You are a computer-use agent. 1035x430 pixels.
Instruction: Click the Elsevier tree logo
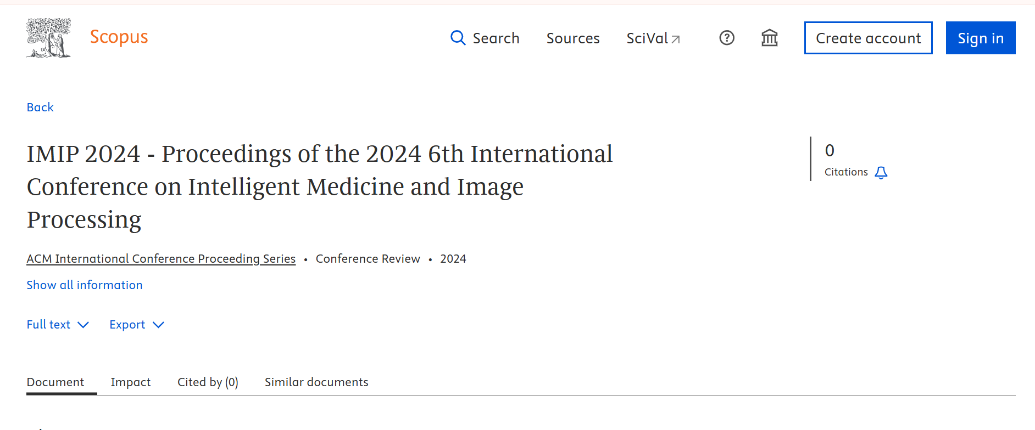point(49,37)
